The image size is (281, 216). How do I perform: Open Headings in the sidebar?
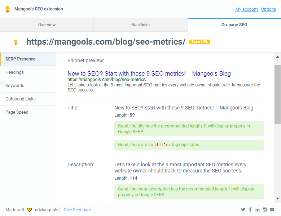[x=28, y=72]
